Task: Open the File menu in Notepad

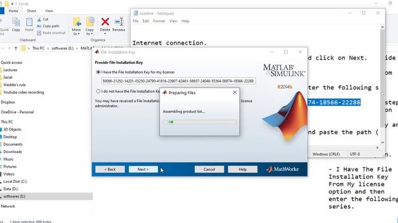Action: click(x=136, y=21)
